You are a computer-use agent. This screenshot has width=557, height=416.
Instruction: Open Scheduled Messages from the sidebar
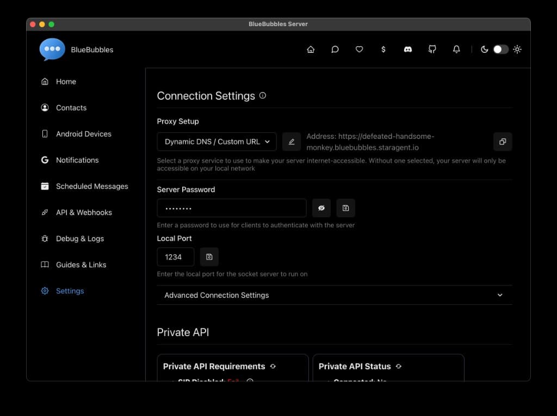click(x=92, y=186)
